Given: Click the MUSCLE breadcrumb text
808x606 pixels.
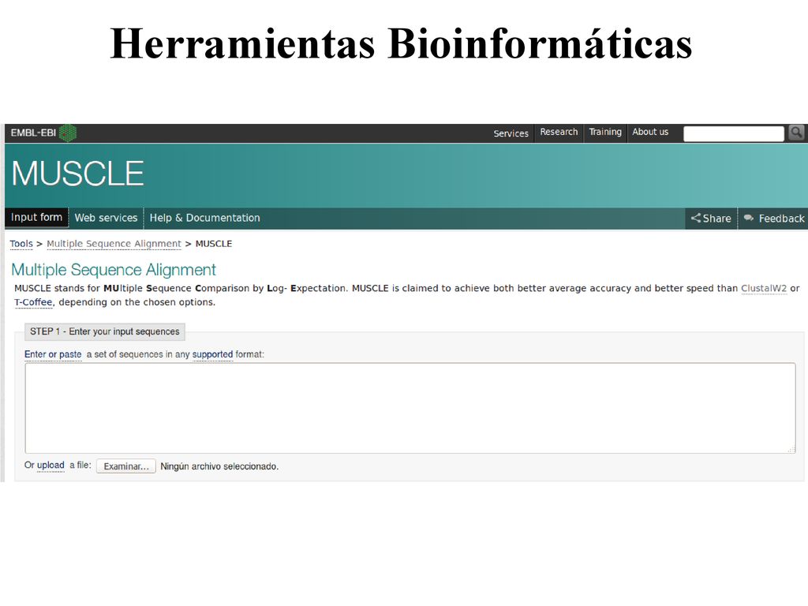Looking at the screenshot, I should pos(213,244).
